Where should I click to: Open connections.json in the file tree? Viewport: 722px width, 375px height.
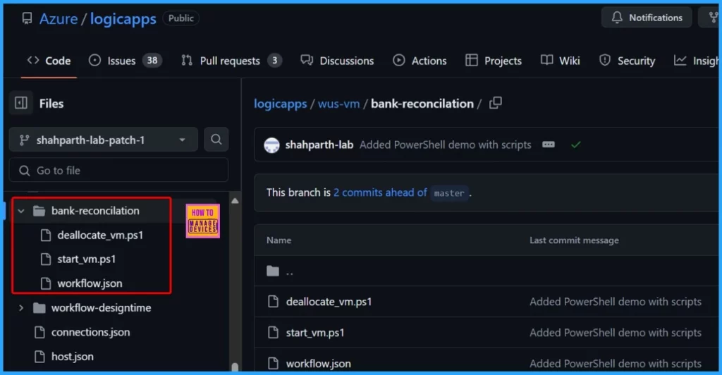[x=90, y=332]
